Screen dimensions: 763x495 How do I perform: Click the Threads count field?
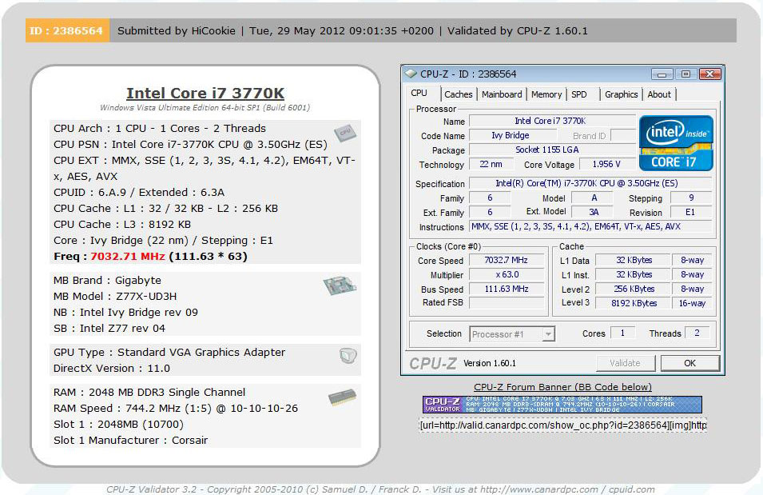(x=697, y=333)
